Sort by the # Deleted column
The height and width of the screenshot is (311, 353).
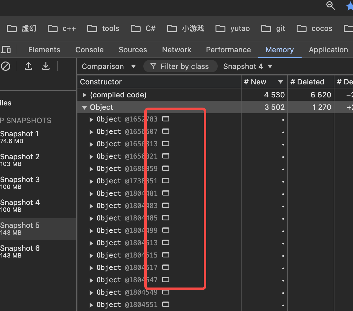[311, 82]
